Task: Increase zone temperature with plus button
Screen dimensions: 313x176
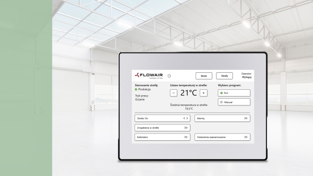Action: (x=203, y=93)
